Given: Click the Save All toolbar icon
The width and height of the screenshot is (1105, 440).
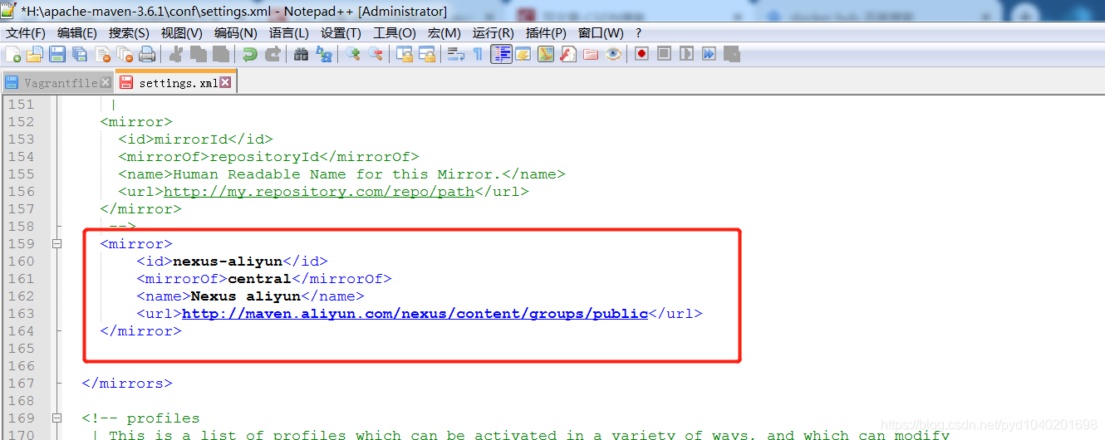Looking at the screenshot, I should pos(80,54).
